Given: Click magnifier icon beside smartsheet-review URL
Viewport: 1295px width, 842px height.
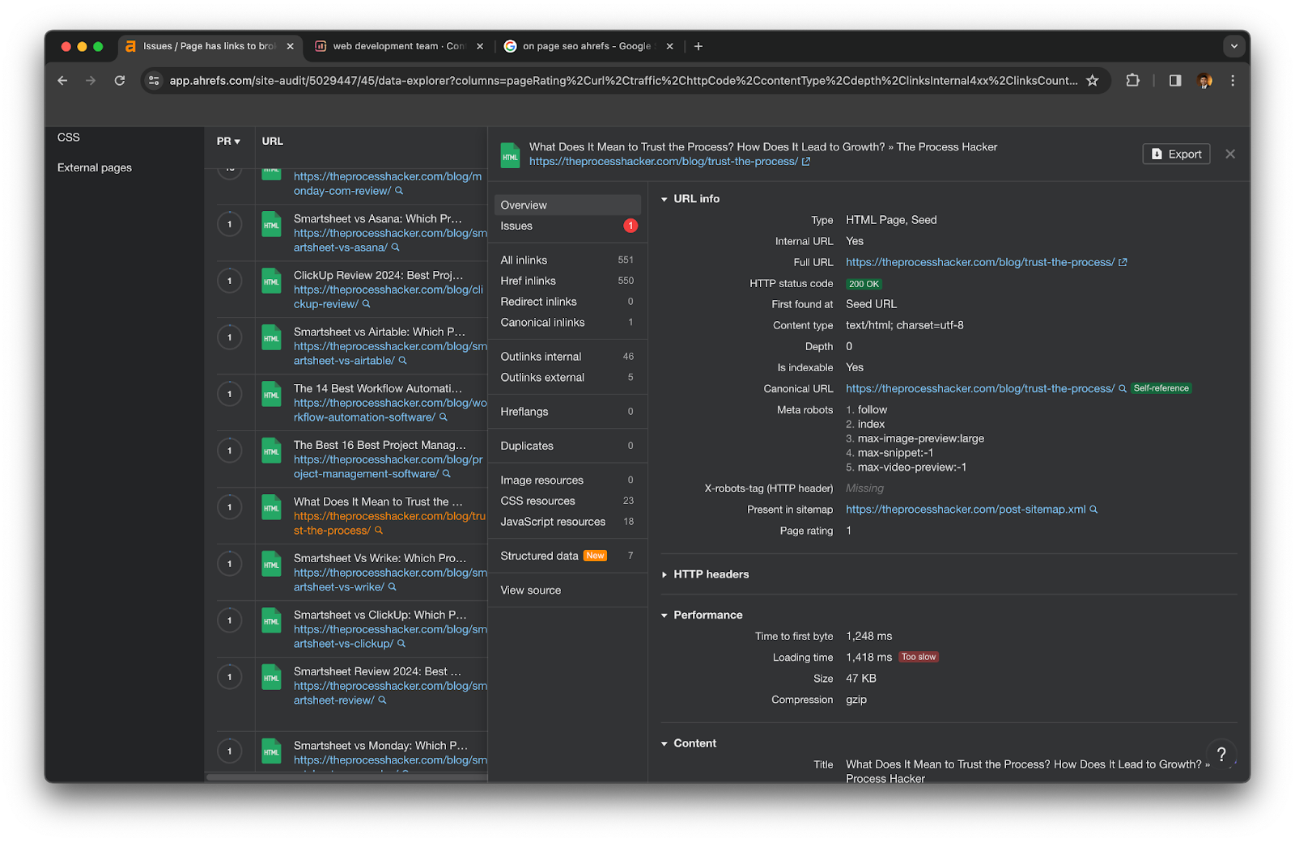Looking at the screenshot, I should pos(383,700).
